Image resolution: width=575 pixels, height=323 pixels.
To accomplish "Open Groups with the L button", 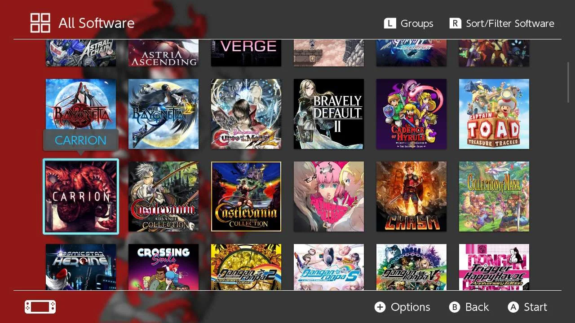I will pos(408,23).
